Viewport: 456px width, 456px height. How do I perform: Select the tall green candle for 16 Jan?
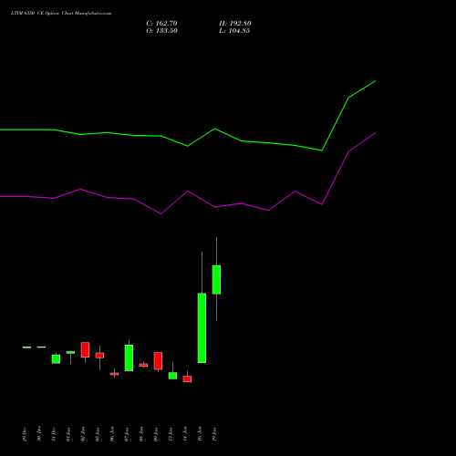click(x=202, y=327)
